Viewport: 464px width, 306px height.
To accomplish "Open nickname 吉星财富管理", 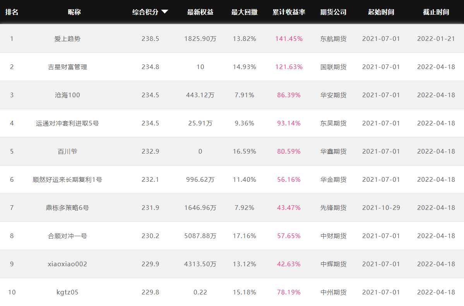I will (x=67, y=67).
